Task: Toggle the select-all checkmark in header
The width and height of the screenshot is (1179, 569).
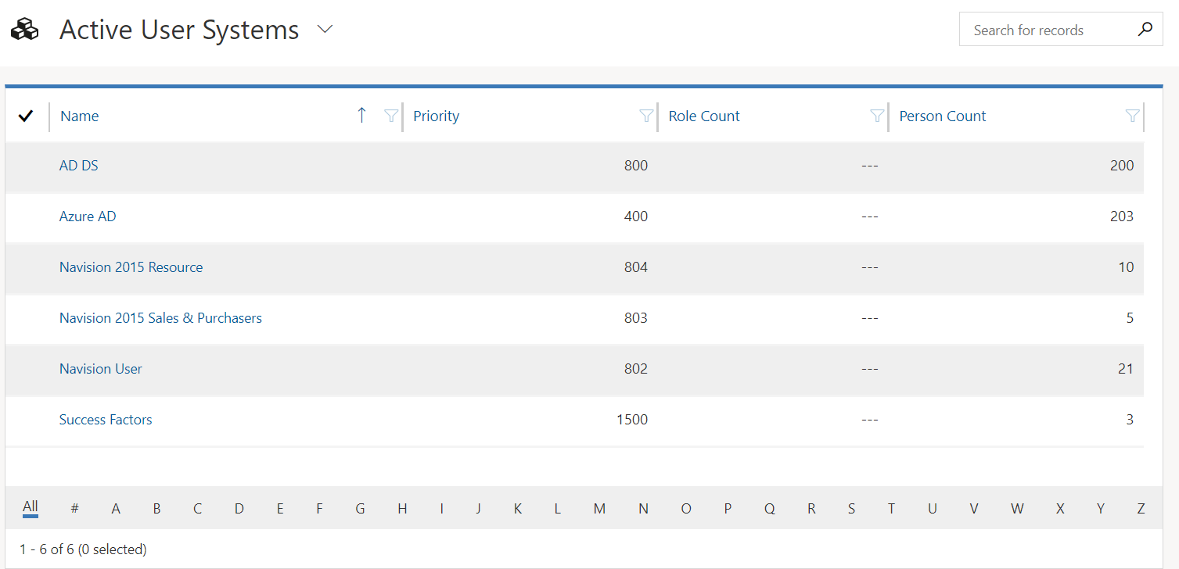Action: pyautogui.click(x=26, y=116)
